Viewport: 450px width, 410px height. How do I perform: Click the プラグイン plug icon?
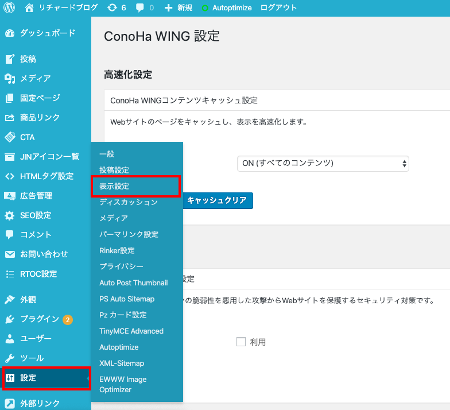[10, 319]
